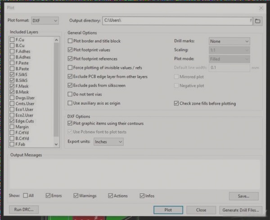
Task: Click the Plot button
Action: pyautogui.click(x=168, y=210)
